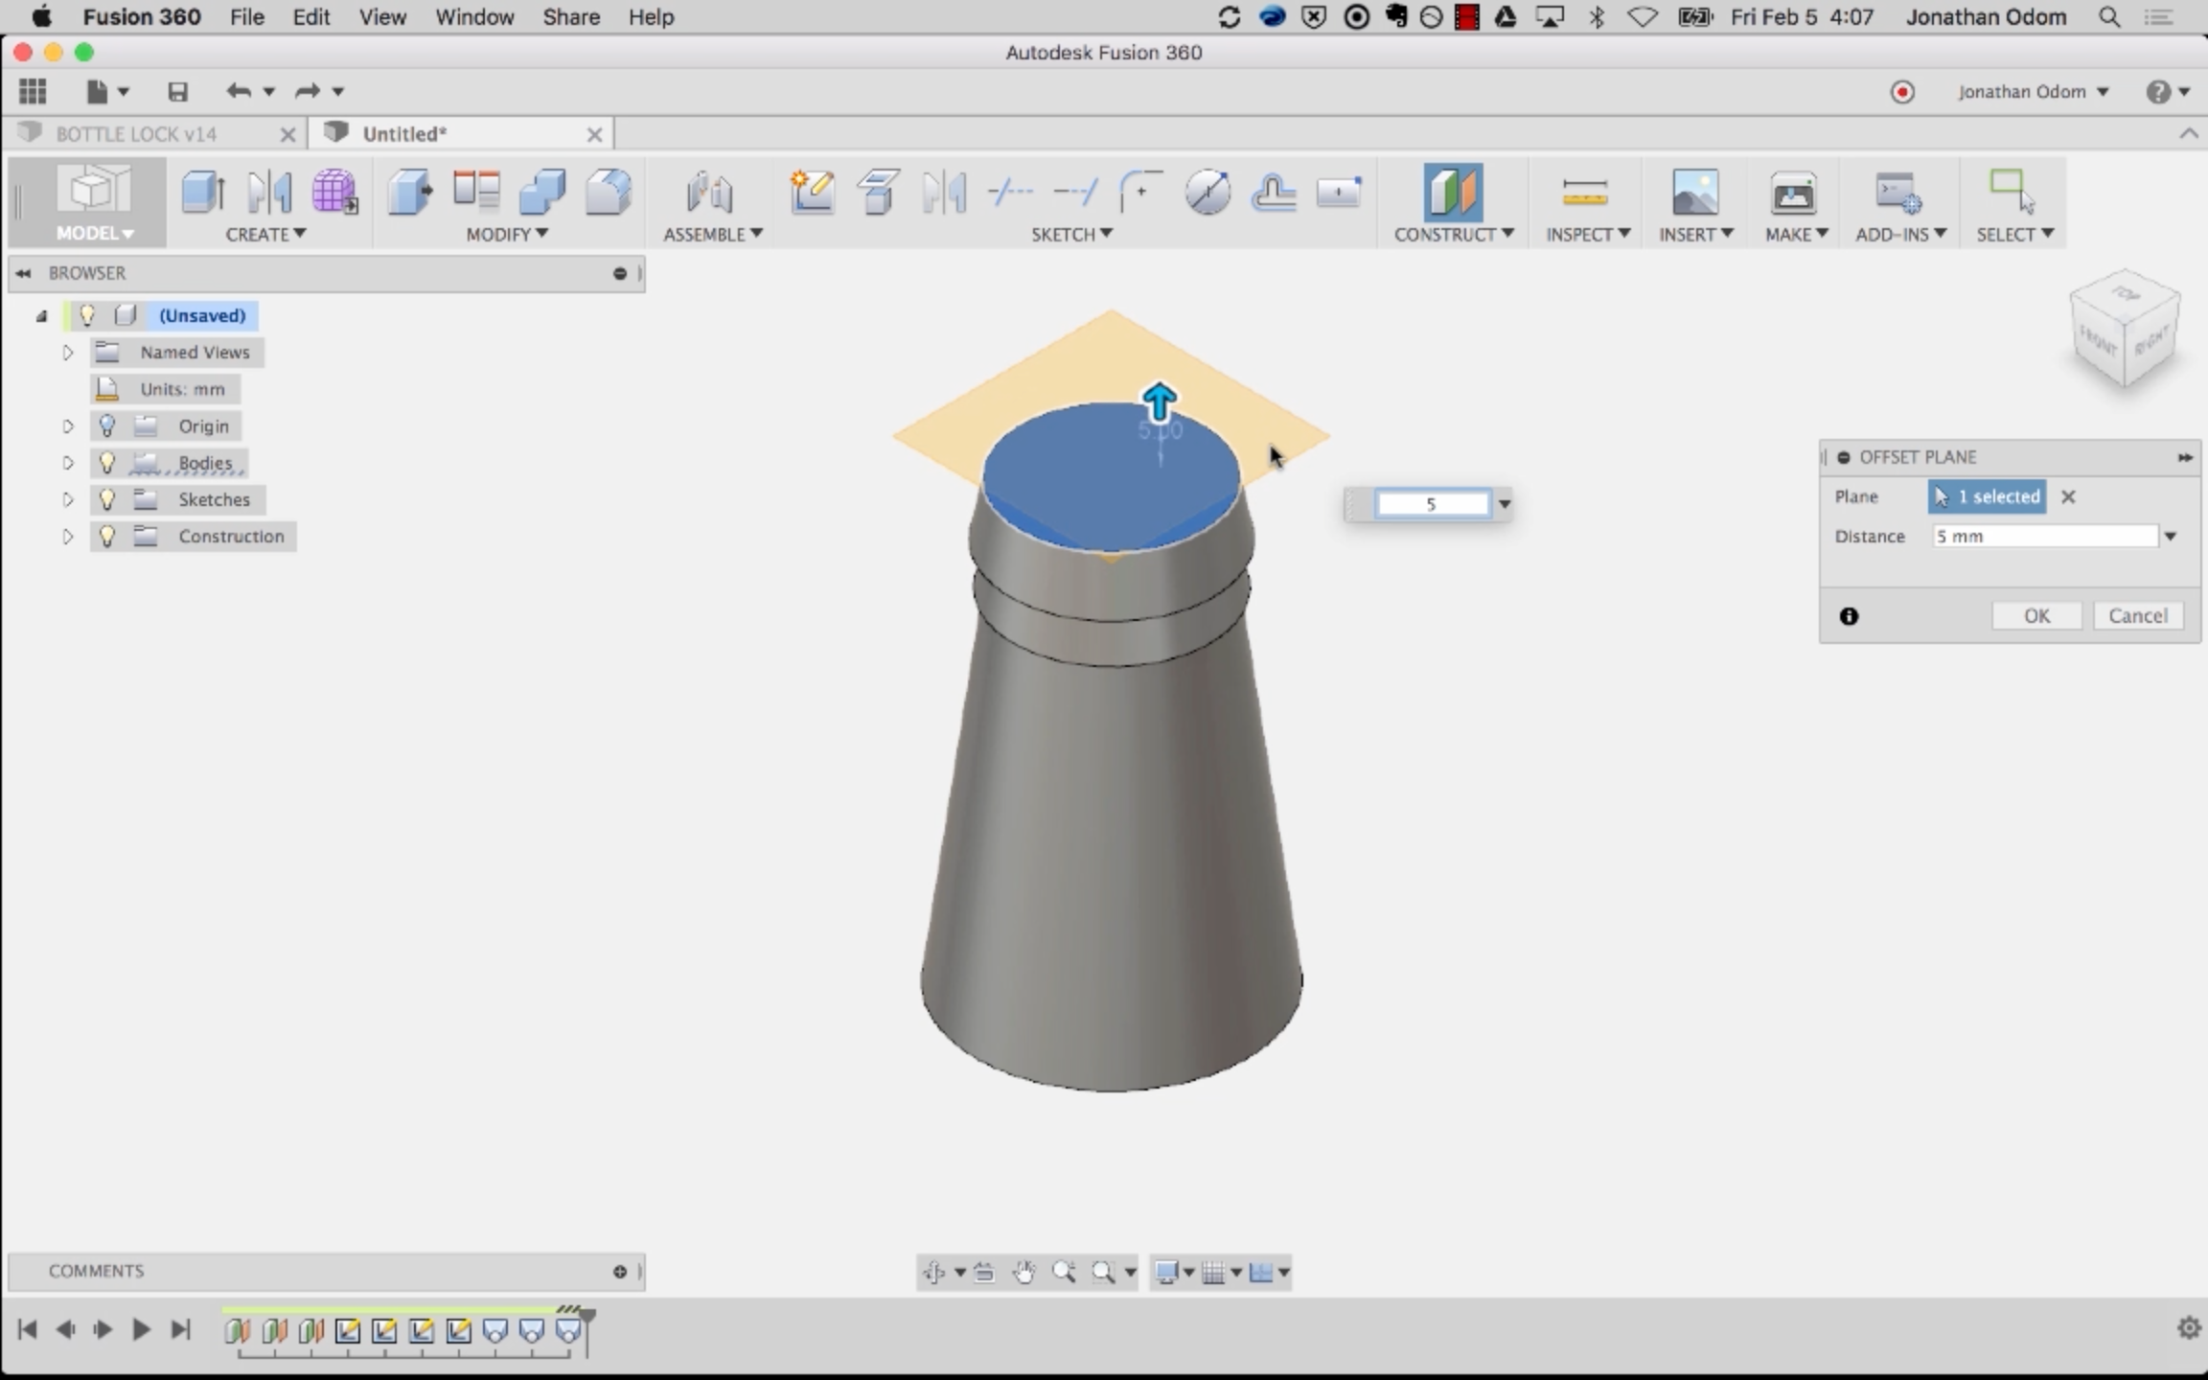
Task: Hide the Construction folder using its bulb
Action: [x=107, y=536]
